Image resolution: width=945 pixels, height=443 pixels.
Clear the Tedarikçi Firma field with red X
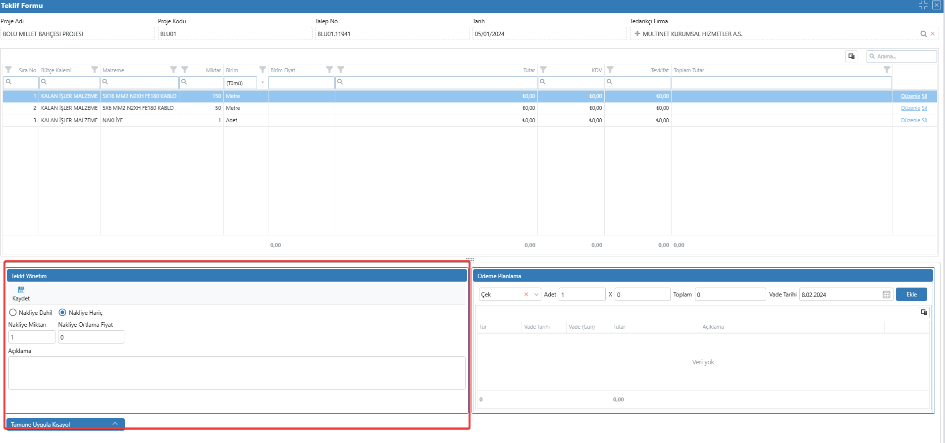tap(933, 34)
